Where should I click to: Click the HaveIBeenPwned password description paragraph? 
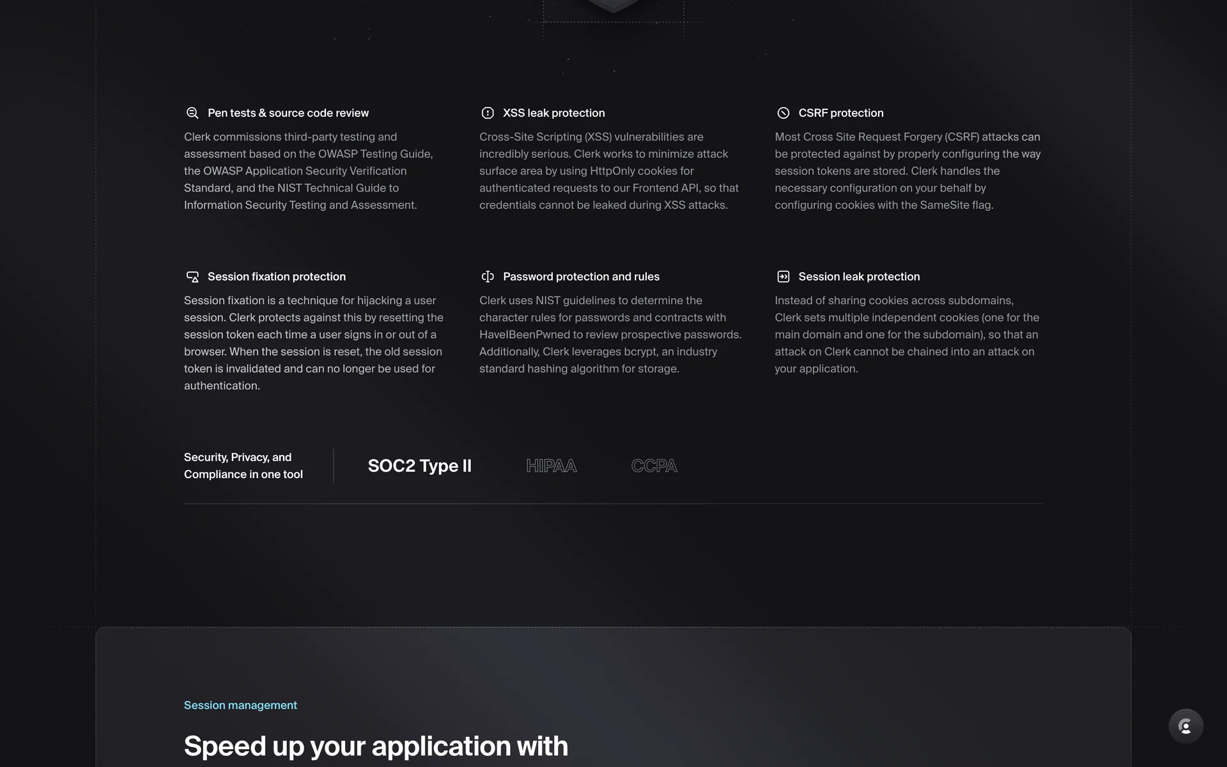click(x=610, y=334)
